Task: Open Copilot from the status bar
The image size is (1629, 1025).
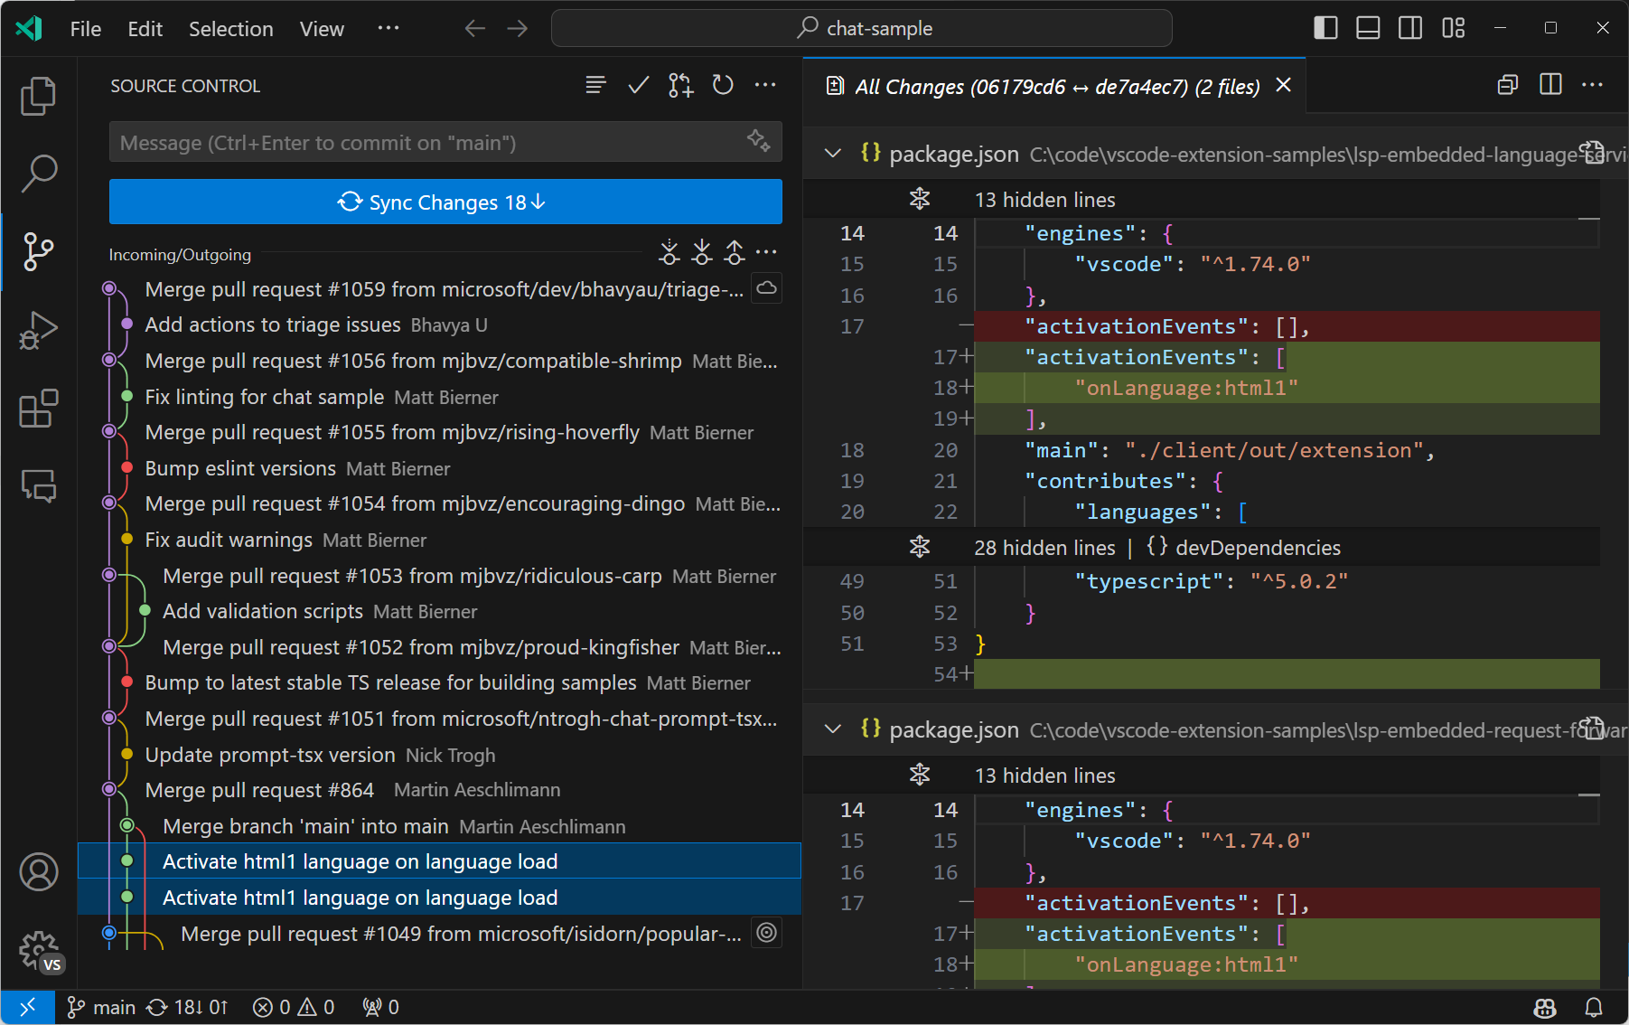Action: pos(1544,1006)
